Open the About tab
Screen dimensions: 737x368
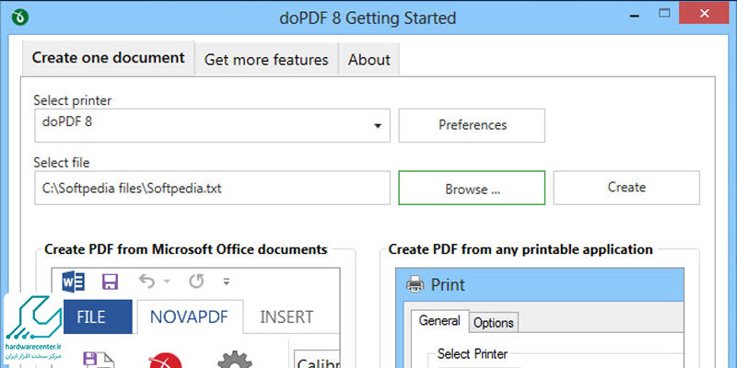[369, 60]
